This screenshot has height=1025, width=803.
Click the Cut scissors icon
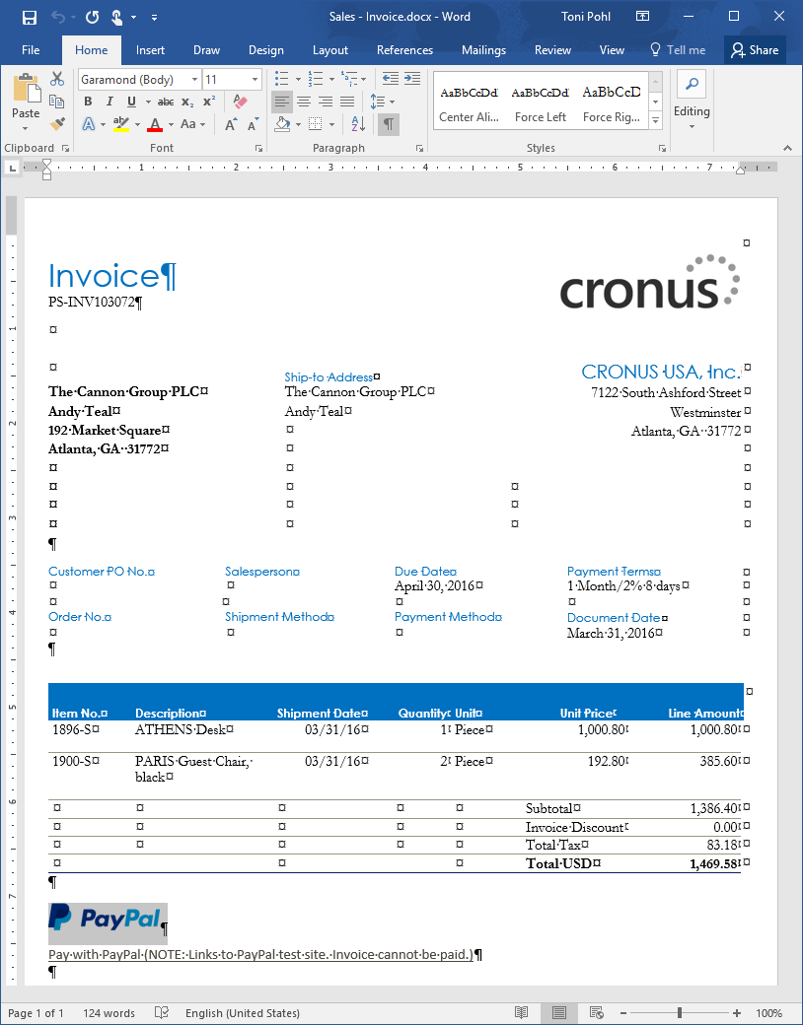coord(57,80)
